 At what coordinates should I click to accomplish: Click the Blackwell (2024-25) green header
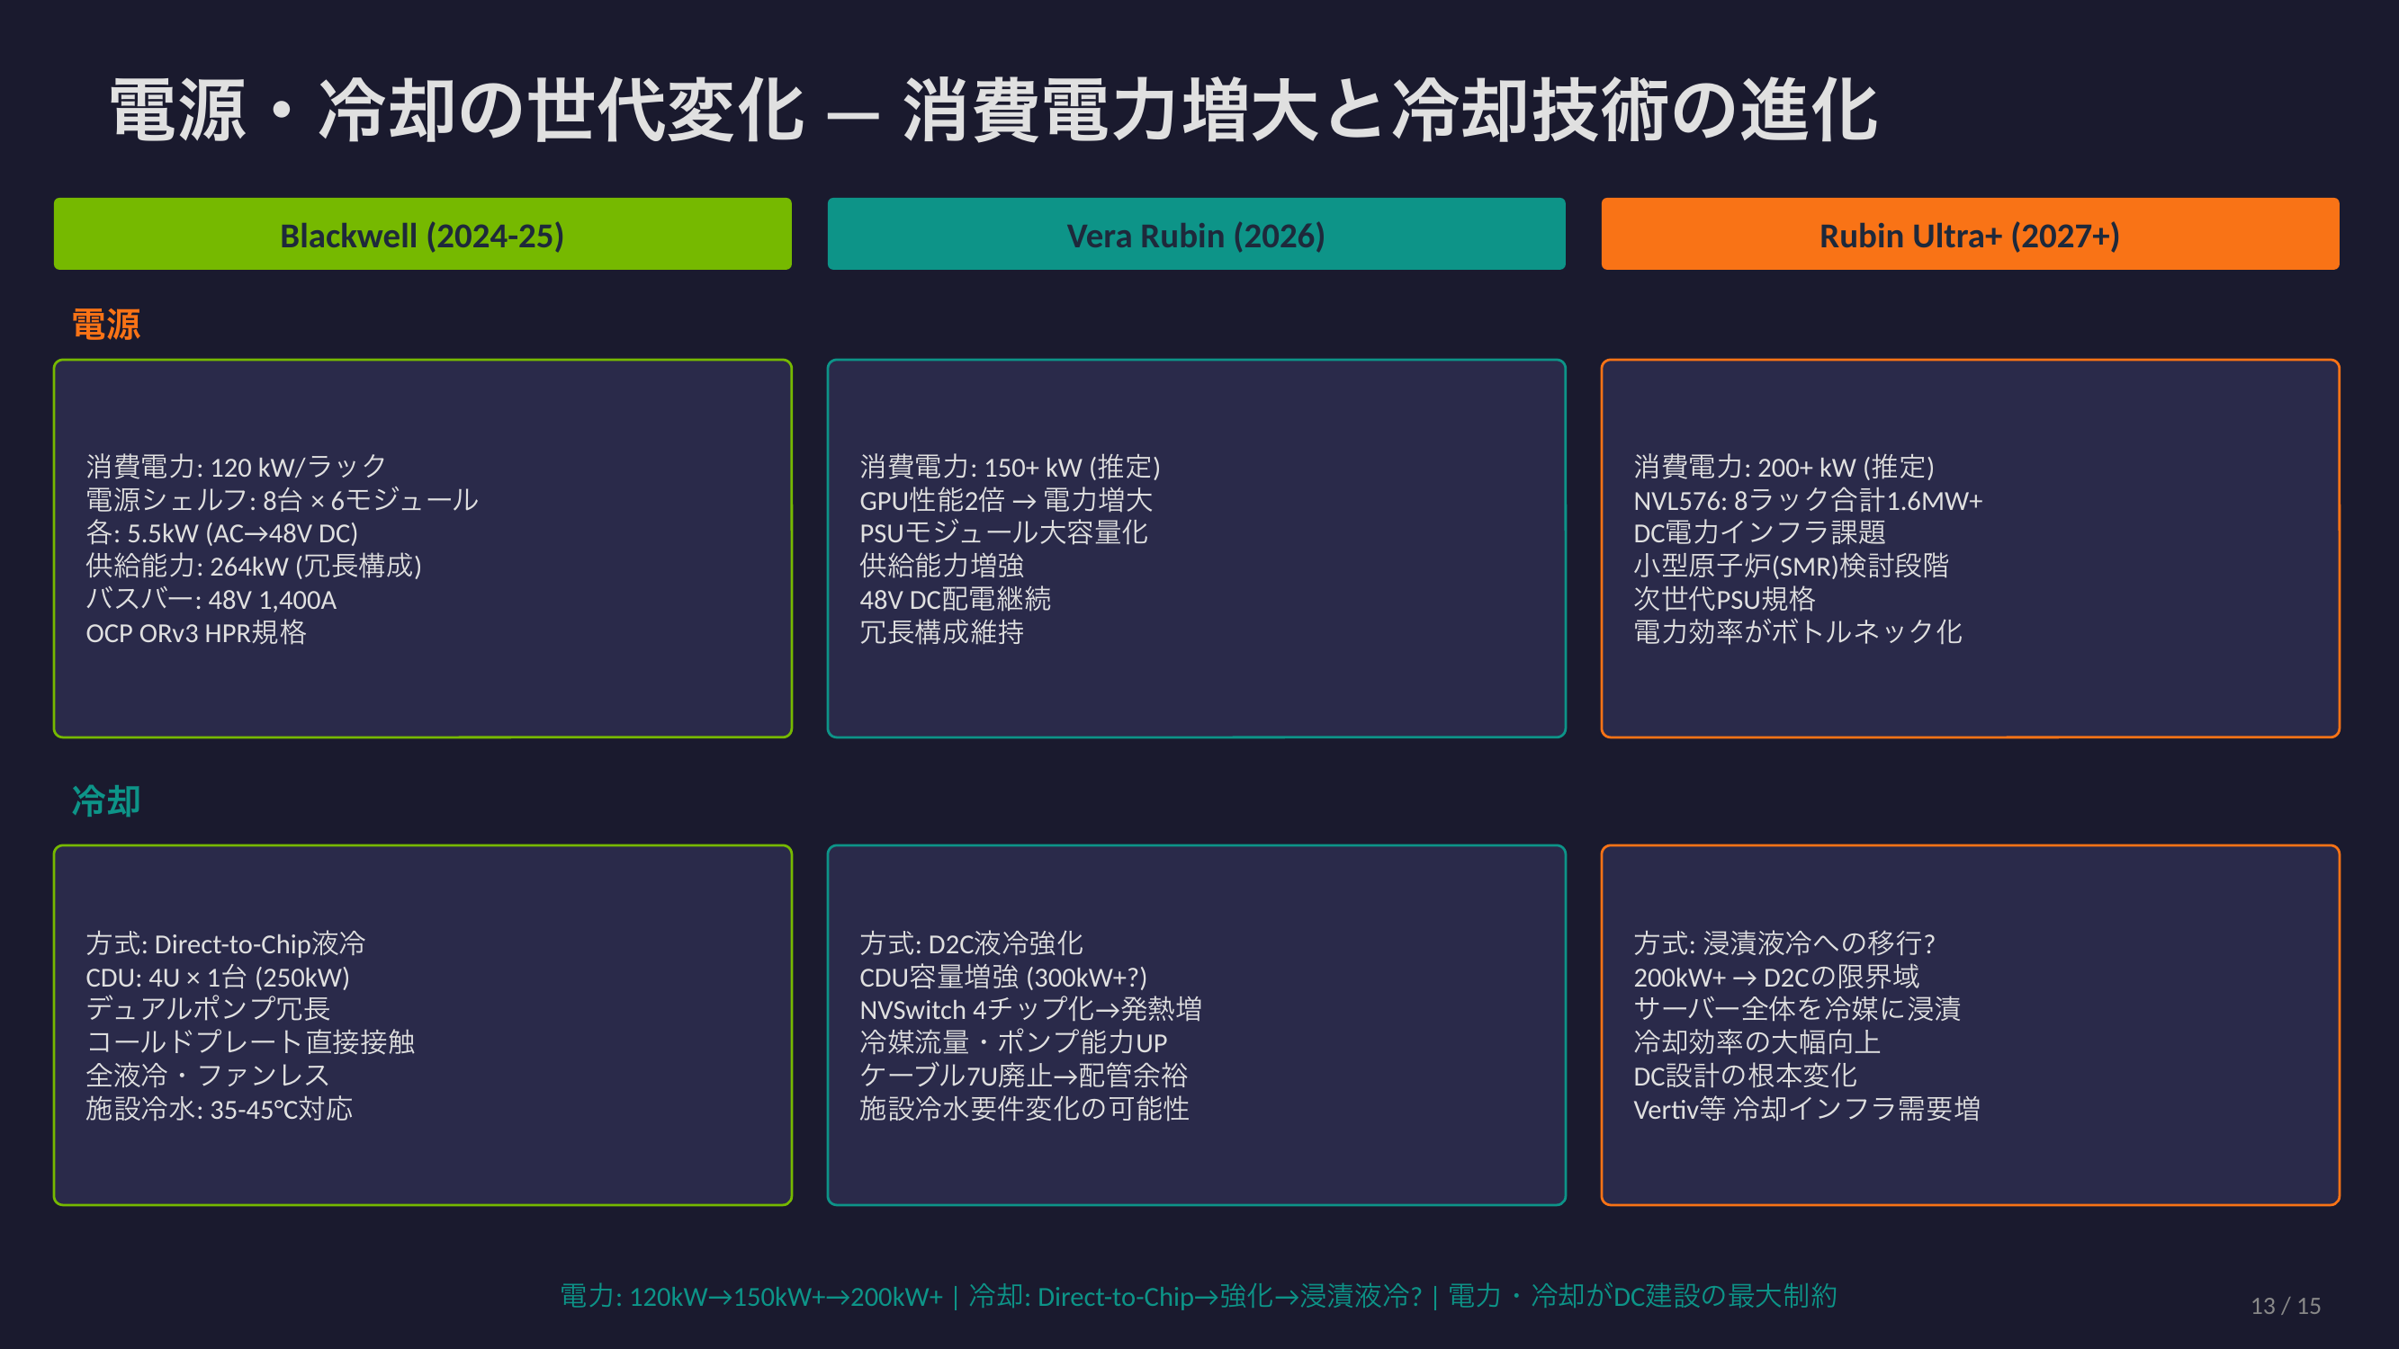pos(422,235)
